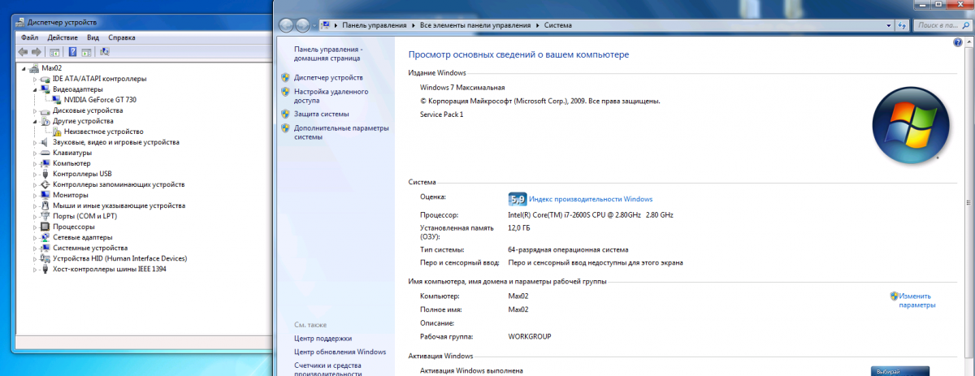
Task: Click the Forward arrow in Device Manager toolbar
Action: [x=35, y=52]
